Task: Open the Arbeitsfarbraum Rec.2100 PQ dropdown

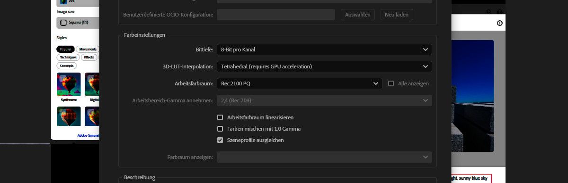Action: pos(299,83)
